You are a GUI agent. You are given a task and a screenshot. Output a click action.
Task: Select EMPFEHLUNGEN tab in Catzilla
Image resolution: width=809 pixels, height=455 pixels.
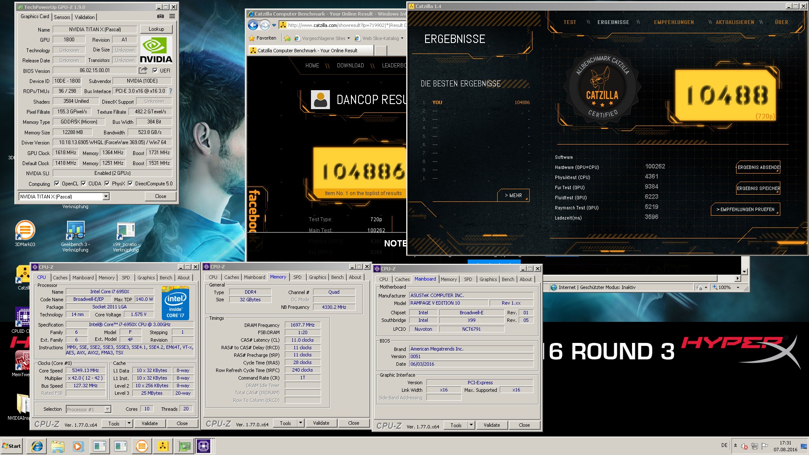pyautogui.click(x=674, y=22)
